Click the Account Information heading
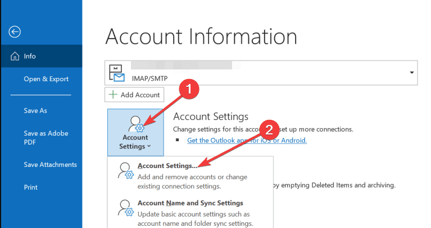This screenshot has width=431, height=228. point(201,36)
